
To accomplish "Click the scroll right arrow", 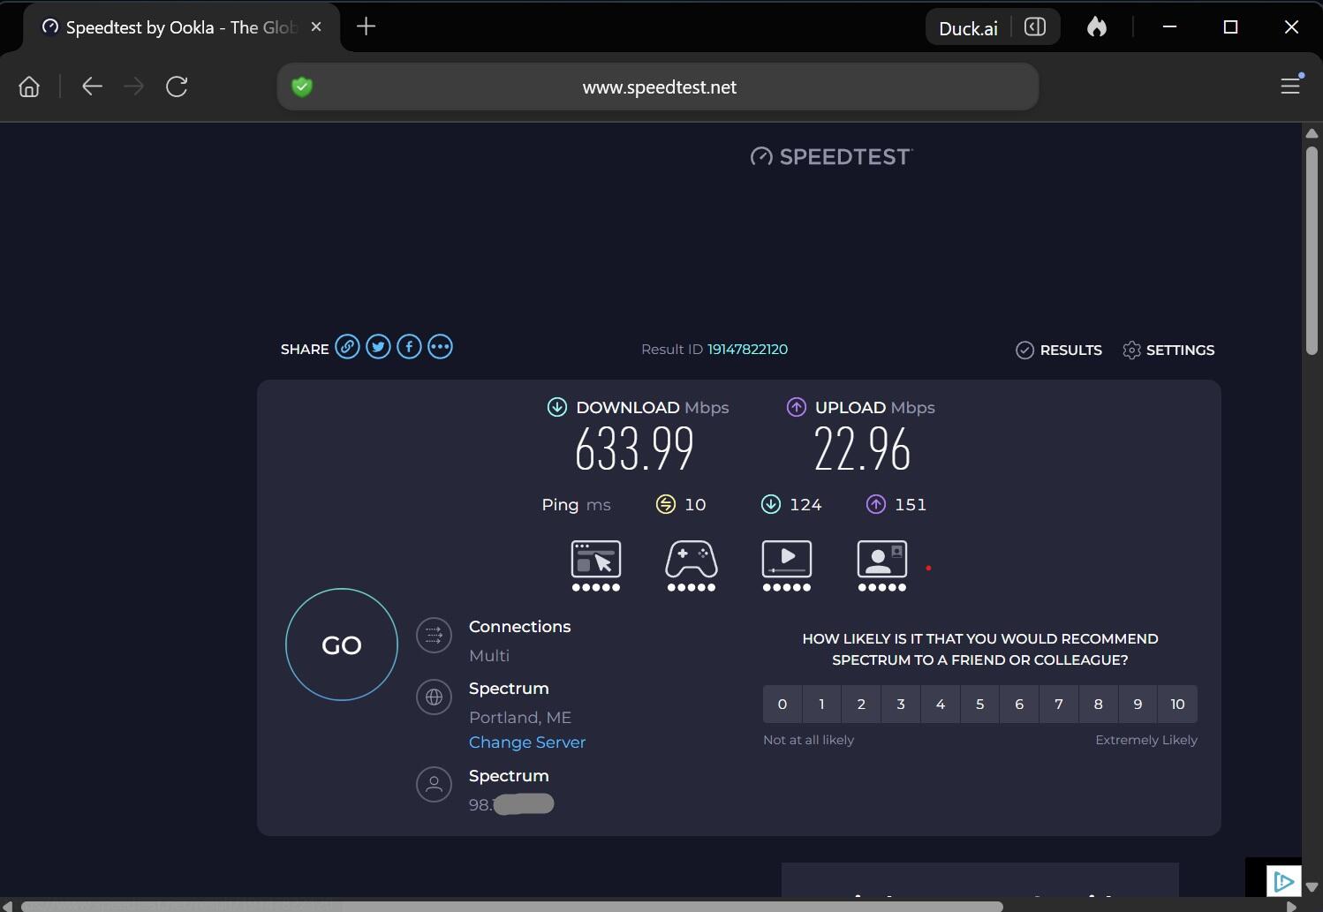I will coord(1292,906).
